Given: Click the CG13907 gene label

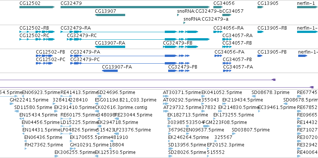Looking at the screenshot, I should [x=105, y=11].
